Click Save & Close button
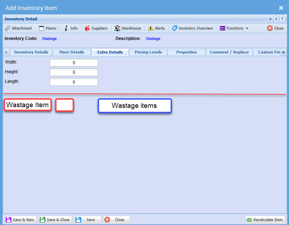The width and height of the screenshot is (289, 225). [x=55, y=220]
